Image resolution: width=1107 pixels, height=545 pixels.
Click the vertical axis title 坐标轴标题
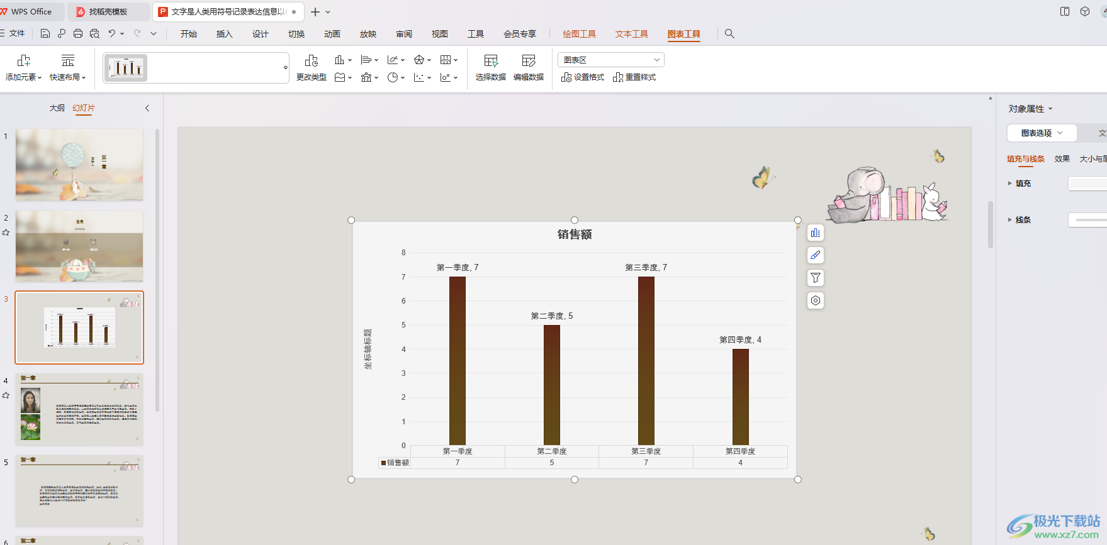coord(368,349)
